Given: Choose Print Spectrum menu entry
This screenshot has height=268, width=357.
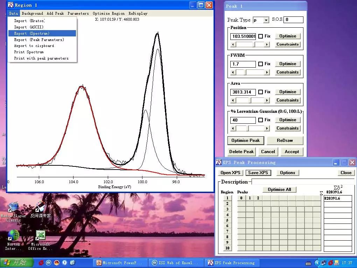Looking at the screenshot, I should pyautogui.click(x=42, y=52).
